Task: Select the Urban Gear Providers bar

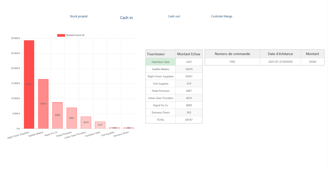Action: tap(86, 123)
